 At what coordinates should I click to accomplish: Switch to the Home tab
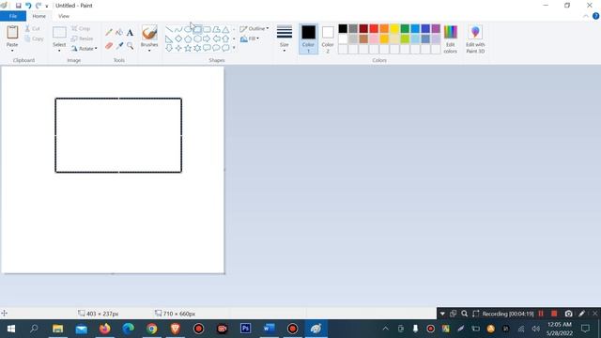tap(39, 16)
